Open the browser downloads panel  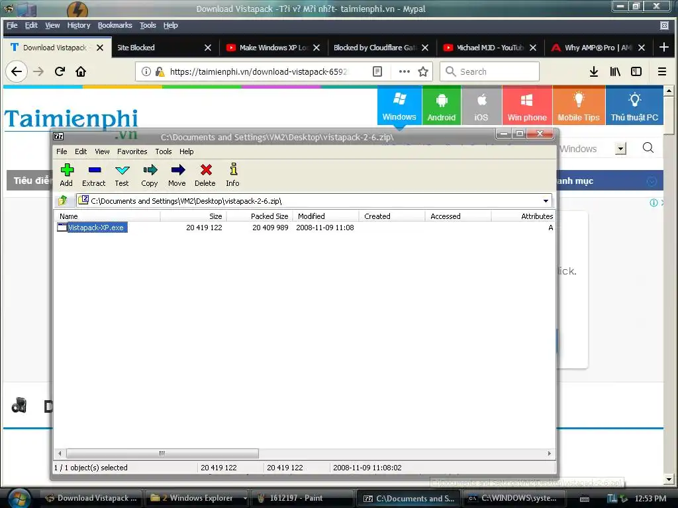point(594,71)
